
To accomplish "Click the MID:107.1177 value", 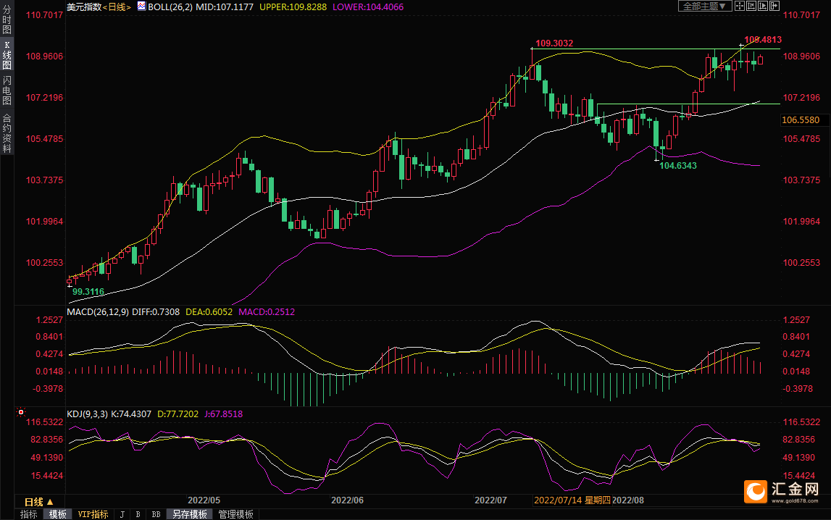I will pos(225,7).
